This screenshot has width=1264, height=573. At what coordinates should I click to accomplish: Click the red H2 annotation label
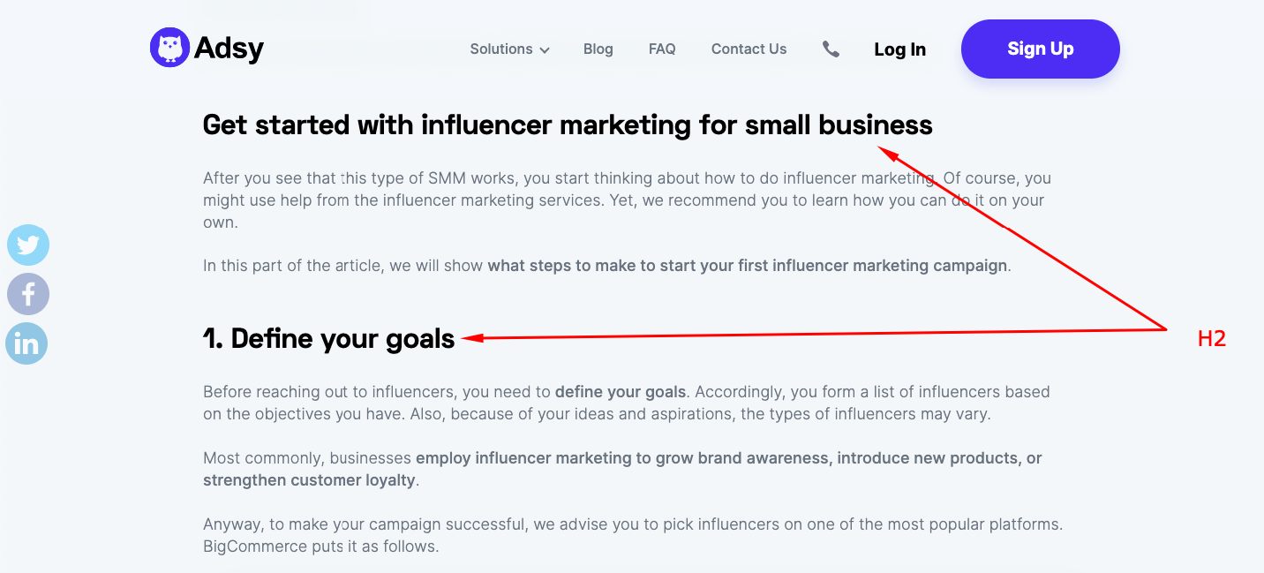pyautogui.click(x=1212, y=338)
